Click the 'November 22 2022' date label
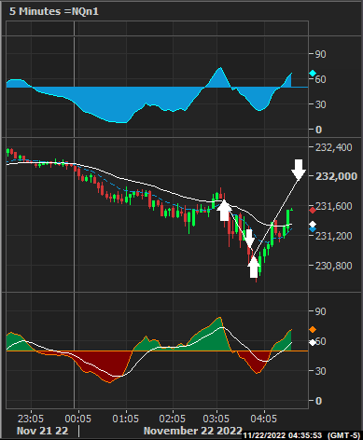 tap(193, 431)
